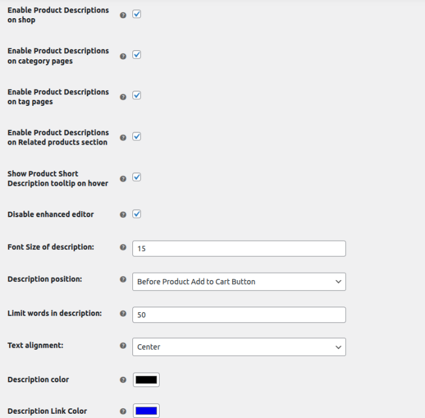Click the Limit words in description field
Viewport: 425px width, 418px height.
click(x=239, y=315)
